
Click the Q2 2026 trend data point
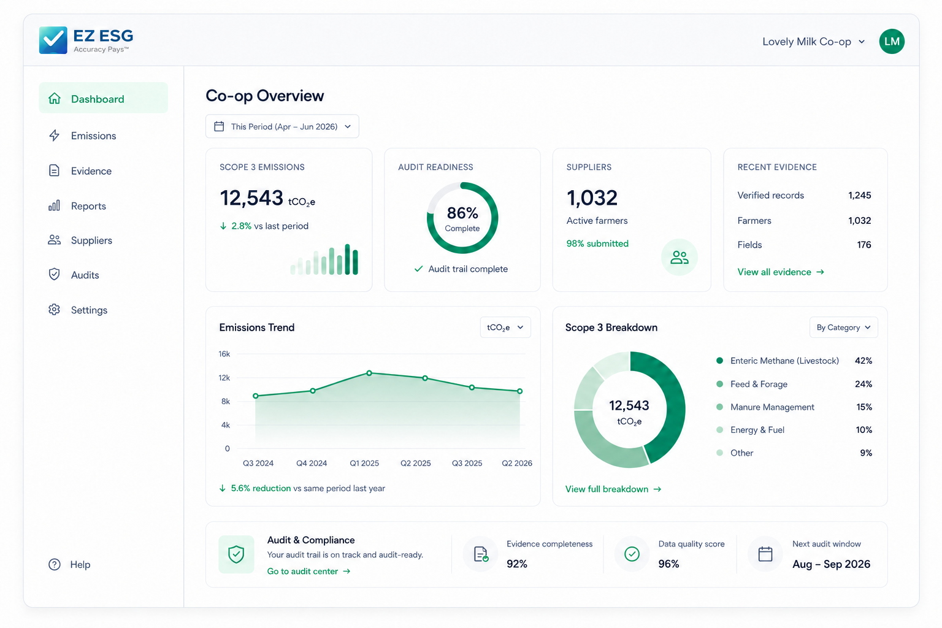click(520, 391)
